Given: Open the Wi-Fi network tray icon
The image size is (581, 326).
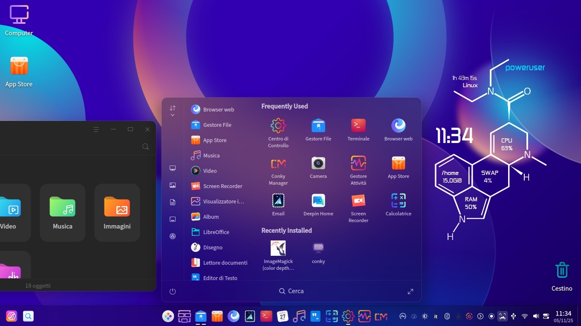Looking at the screenshot, I should pos(525,316).
